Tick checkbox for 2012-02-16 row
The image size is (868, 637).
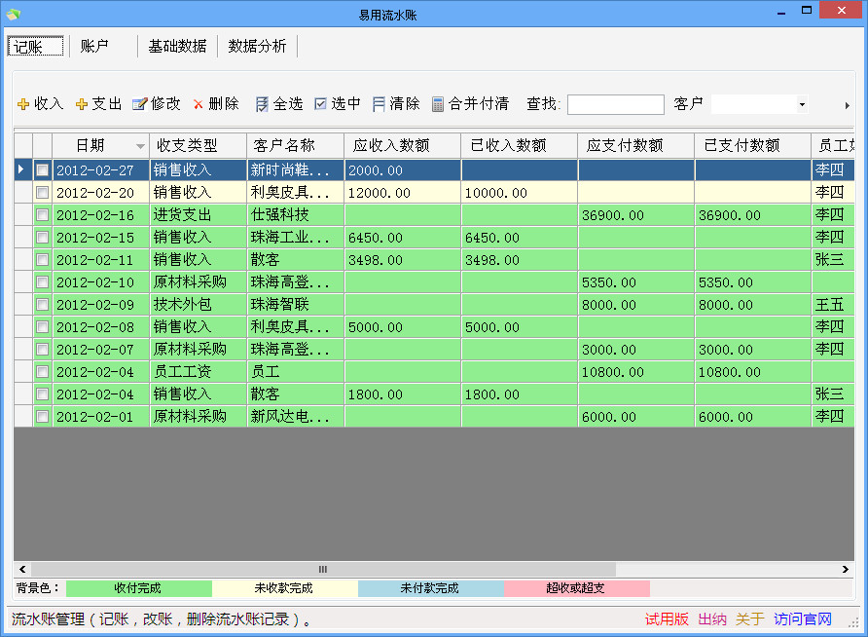(x=42, y=215)
